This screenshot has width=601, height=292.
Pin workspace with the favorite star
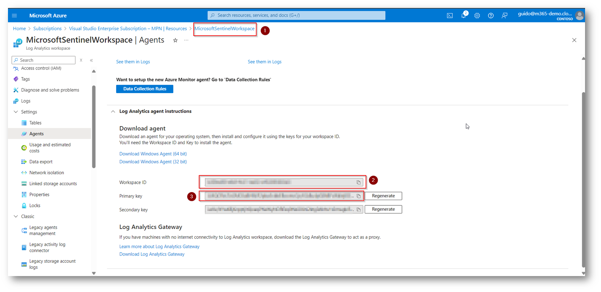(175, 40)
